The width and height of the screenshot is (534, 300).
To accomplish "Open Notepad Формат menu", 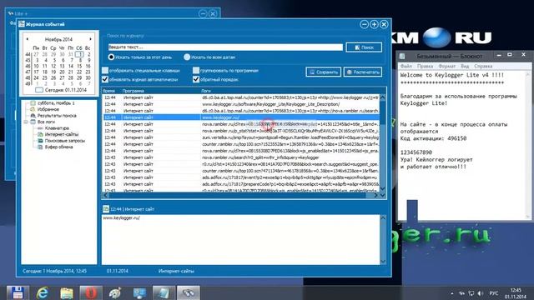I will (x=447, y=66).
